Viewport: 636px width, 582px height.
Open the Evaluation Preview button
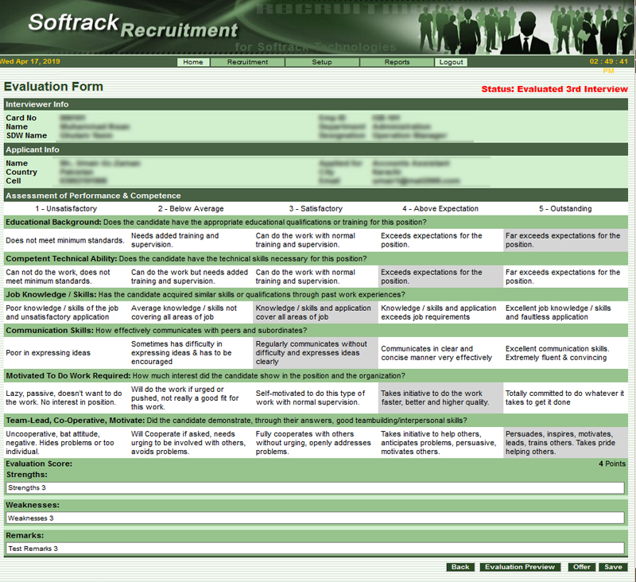point(520,567)
